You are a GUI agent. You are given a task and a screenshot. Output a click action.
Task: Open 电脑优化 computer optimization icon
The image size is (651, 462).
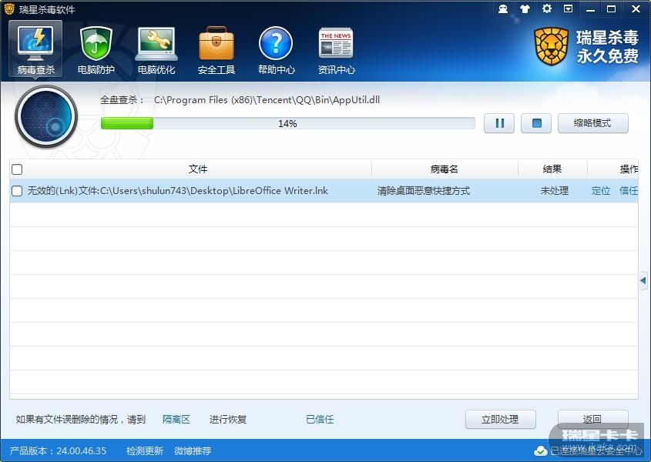[x=156, y=49]
